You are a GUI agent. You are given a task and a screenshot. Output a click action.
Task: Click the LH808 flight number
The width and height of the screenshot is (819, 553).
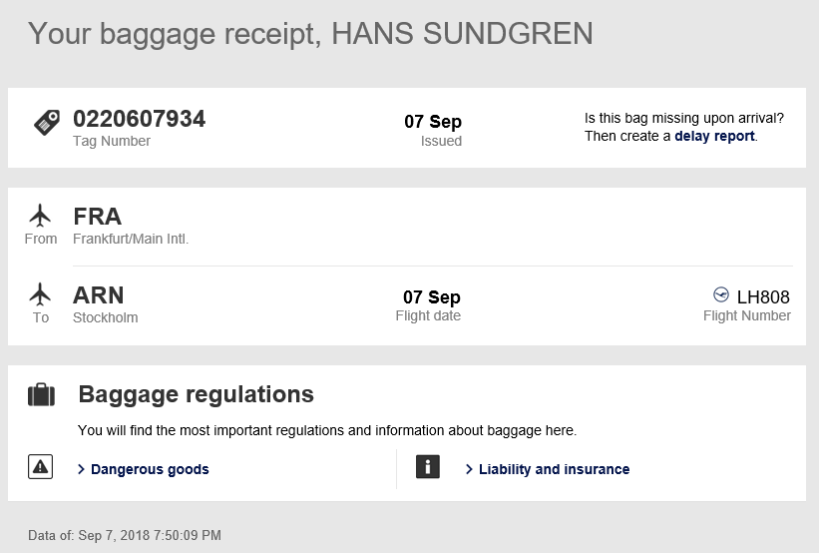click(x=763, y=296)
